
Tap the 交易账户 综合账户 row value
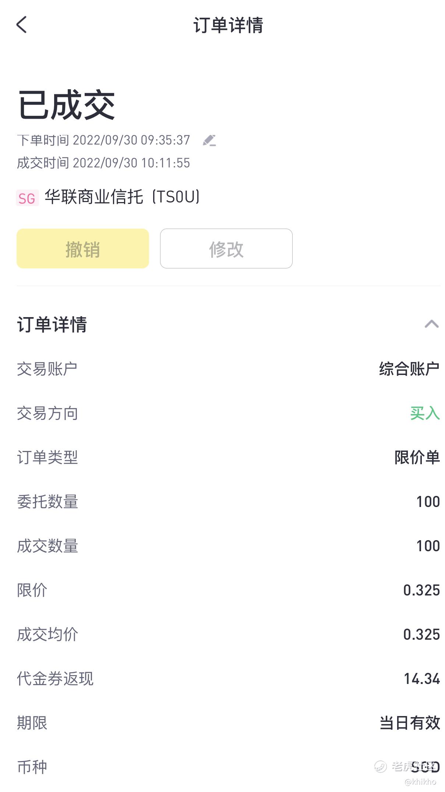tap(409, 369)
